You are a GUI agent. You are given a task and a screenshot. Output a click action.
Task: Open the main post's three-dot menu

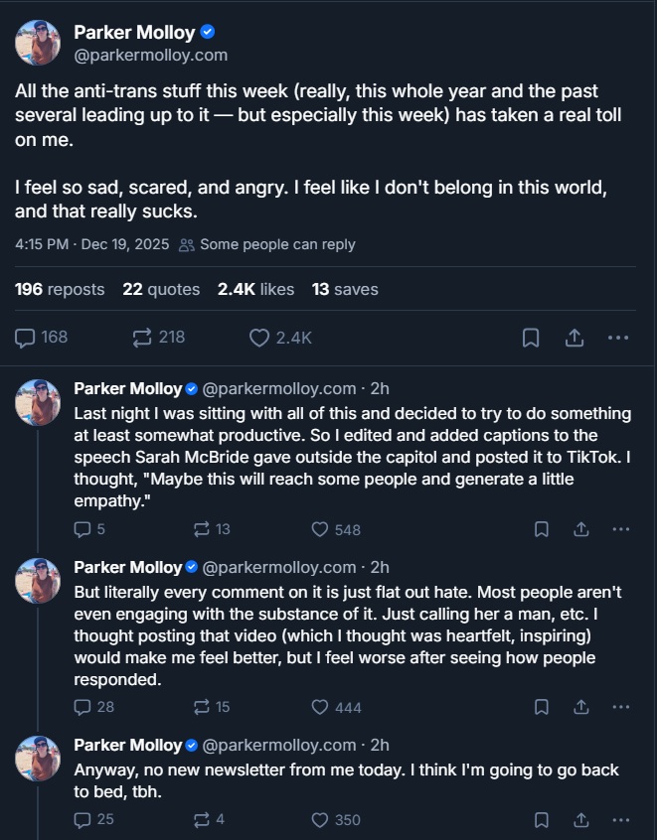(618, 338)
